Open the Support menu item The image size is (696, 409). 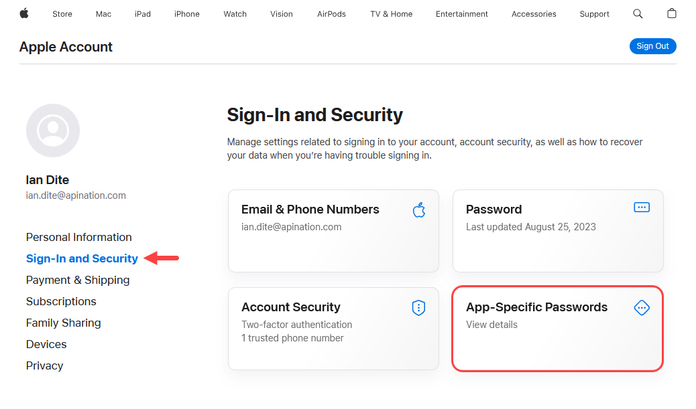coord(594,14)
